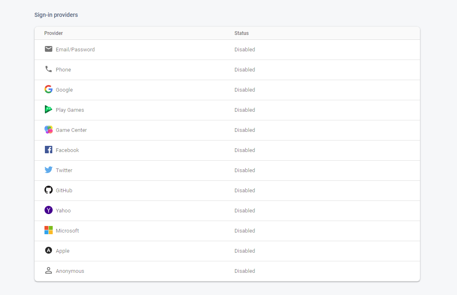Click the Disabled status for Microsoft
457x295 pixels.
coord(245,231)
